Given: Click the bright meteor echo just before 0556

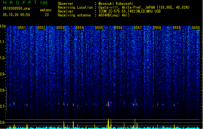Looking at the screenshot, I should (109, 104).
